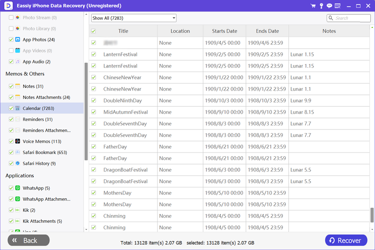This screenshot has height=250, width=375.
Task: Click the Reminders list icon
Action: 18,119
